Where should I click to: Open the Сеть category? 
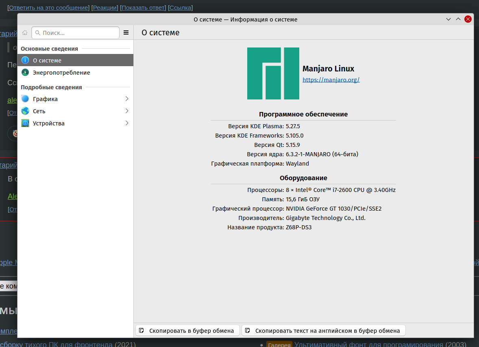click(x=76, y=111)
